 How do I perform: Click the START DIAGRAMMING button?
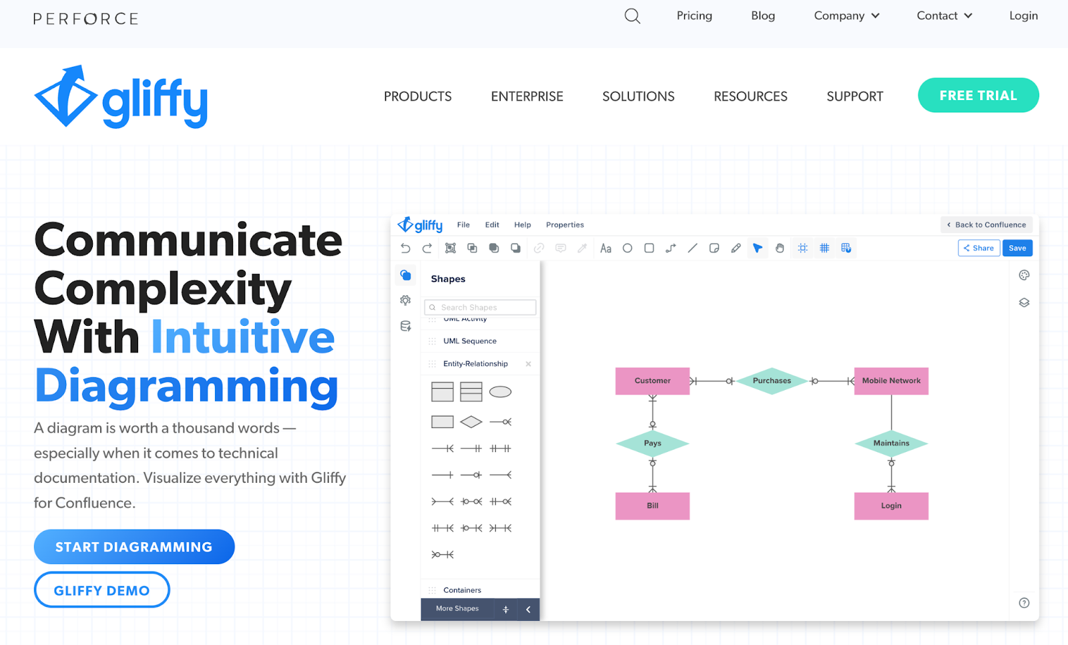[134, 547]
